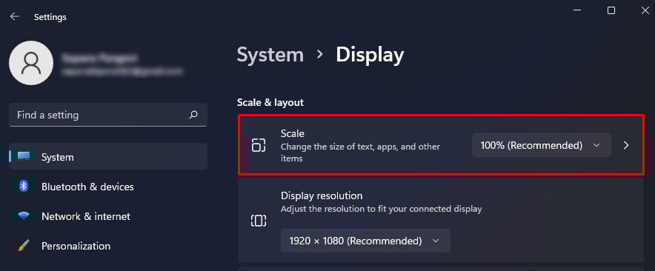Maximize the Settings window
655x271 pixels.
click(611, 11)
